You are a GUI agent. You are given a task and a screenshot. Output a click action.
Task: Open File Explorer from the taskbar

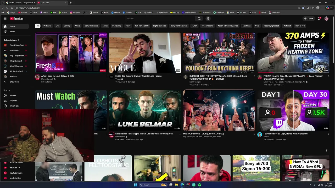pyautogui.click(x=176, y=185)
